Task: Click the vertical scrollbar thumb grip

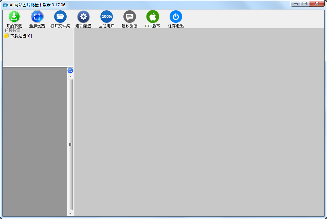Action: [x=70, y=145]
